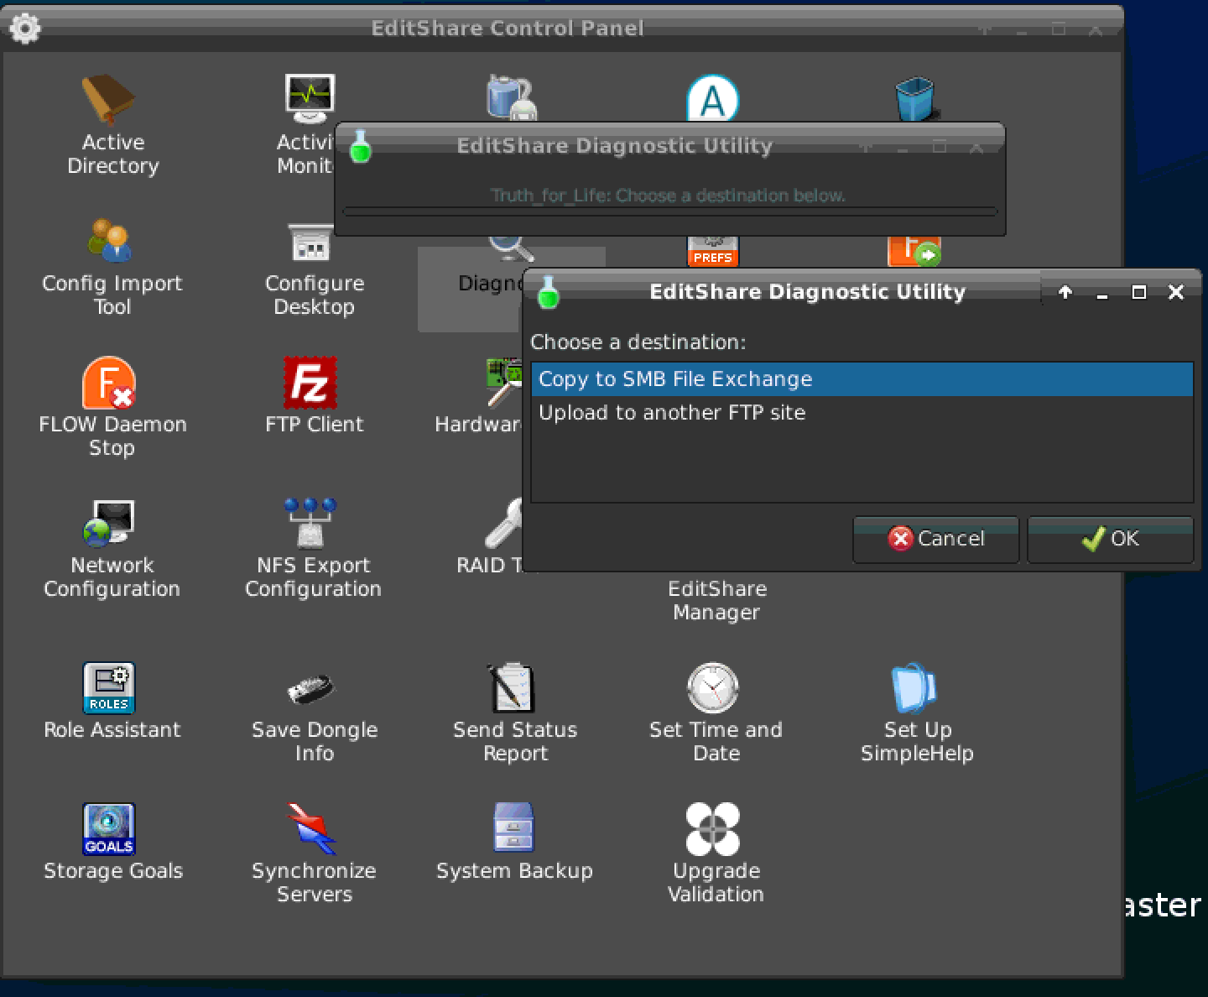
Task: Open the Active Directory book icon
Action: click(108, 99)
